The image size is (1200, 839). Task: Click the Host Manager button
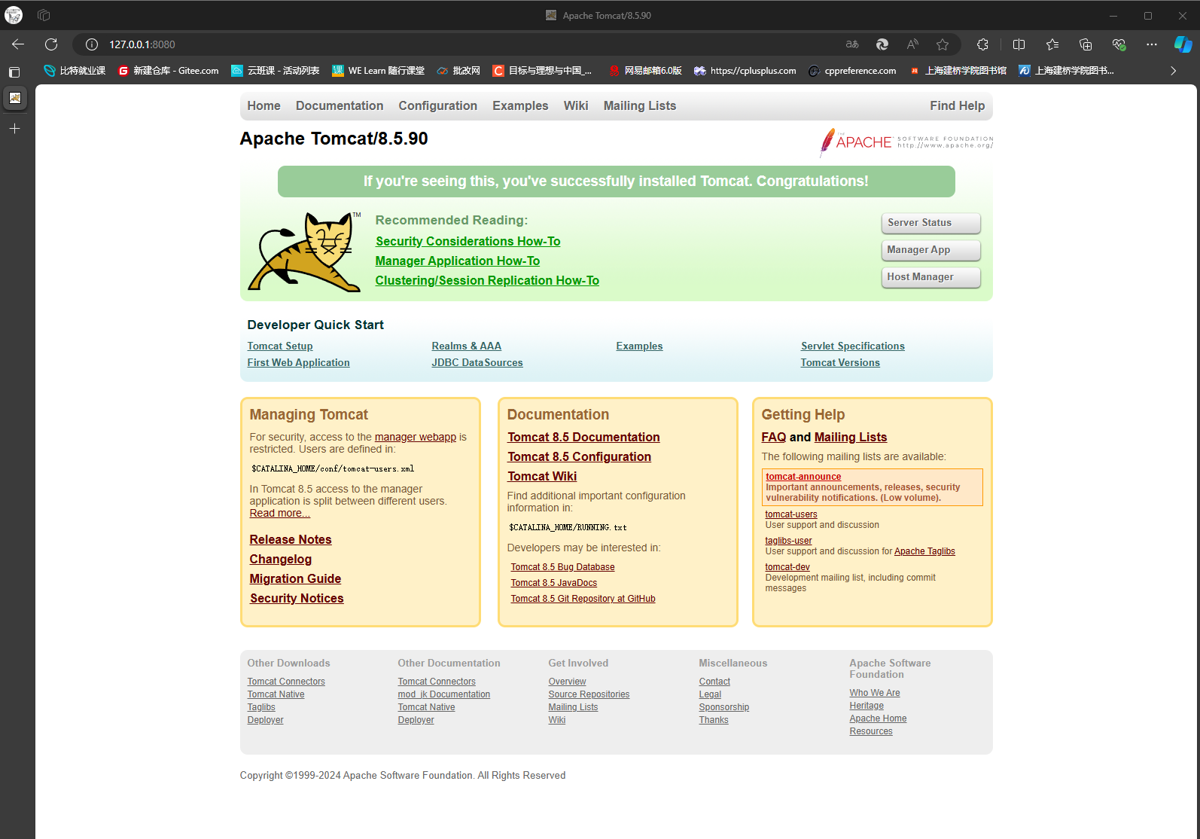(x=930, y=277)
